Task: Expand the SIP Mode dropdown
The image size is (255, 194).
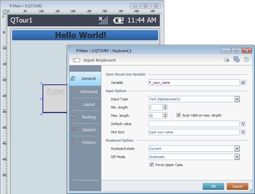Action: pos(237,157)
